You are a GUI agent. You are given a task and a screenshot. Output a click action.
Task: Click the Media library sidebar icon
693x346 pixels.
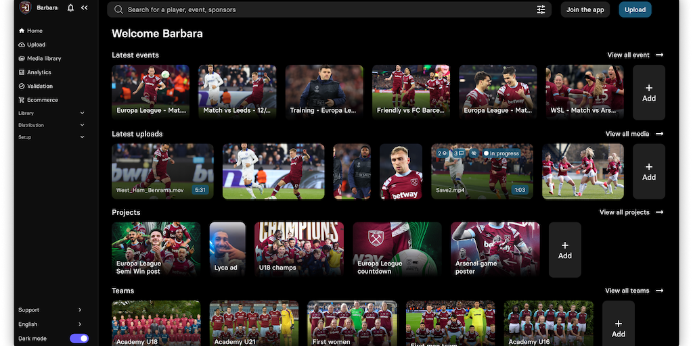[x=22, y=58]
